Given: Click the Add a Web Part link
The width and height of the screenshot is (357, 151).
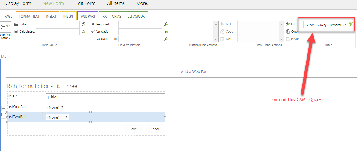Looking at the screenshot, I should coord(194,72).
